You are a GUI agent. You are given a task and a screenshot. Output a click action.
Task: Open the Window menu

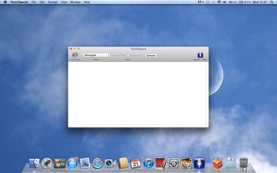point(75,2)
